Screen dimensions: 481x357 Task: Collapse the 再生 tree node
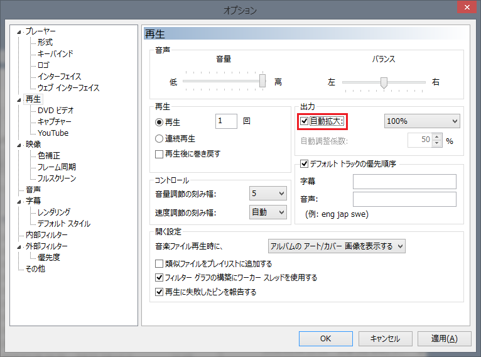[19, 100]
